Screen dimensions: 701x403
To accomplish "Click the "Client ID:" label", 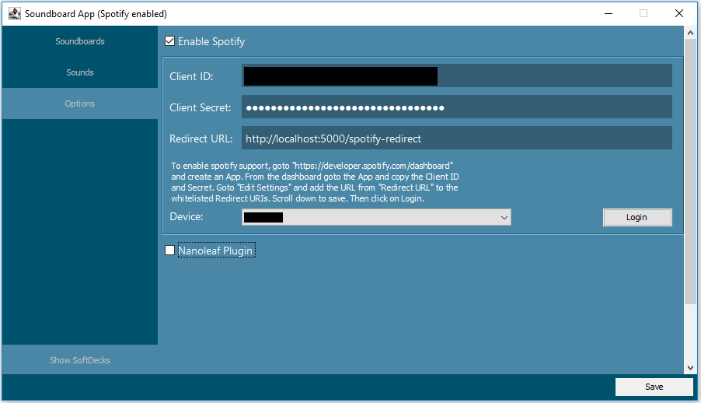I will coord(191,76).
